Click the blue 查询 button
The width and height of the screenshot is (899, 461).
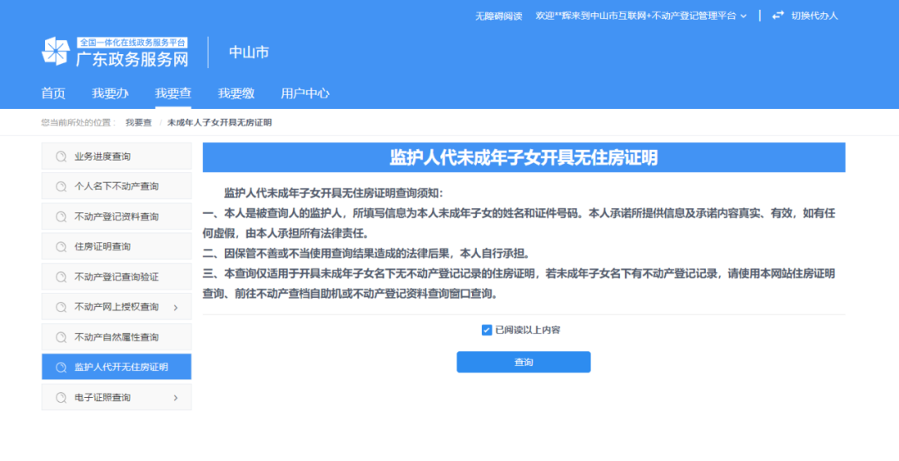tap(524, 362)
